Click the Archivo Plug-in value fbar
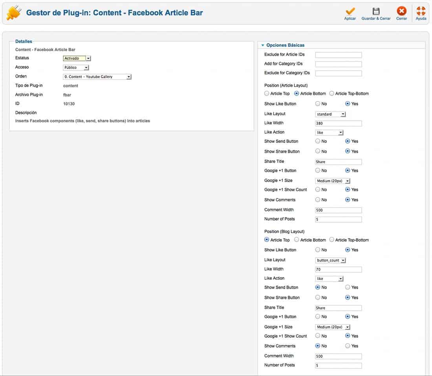Viewport: 432px width, 376px height. pyautogui.click(x=67, y=95)
